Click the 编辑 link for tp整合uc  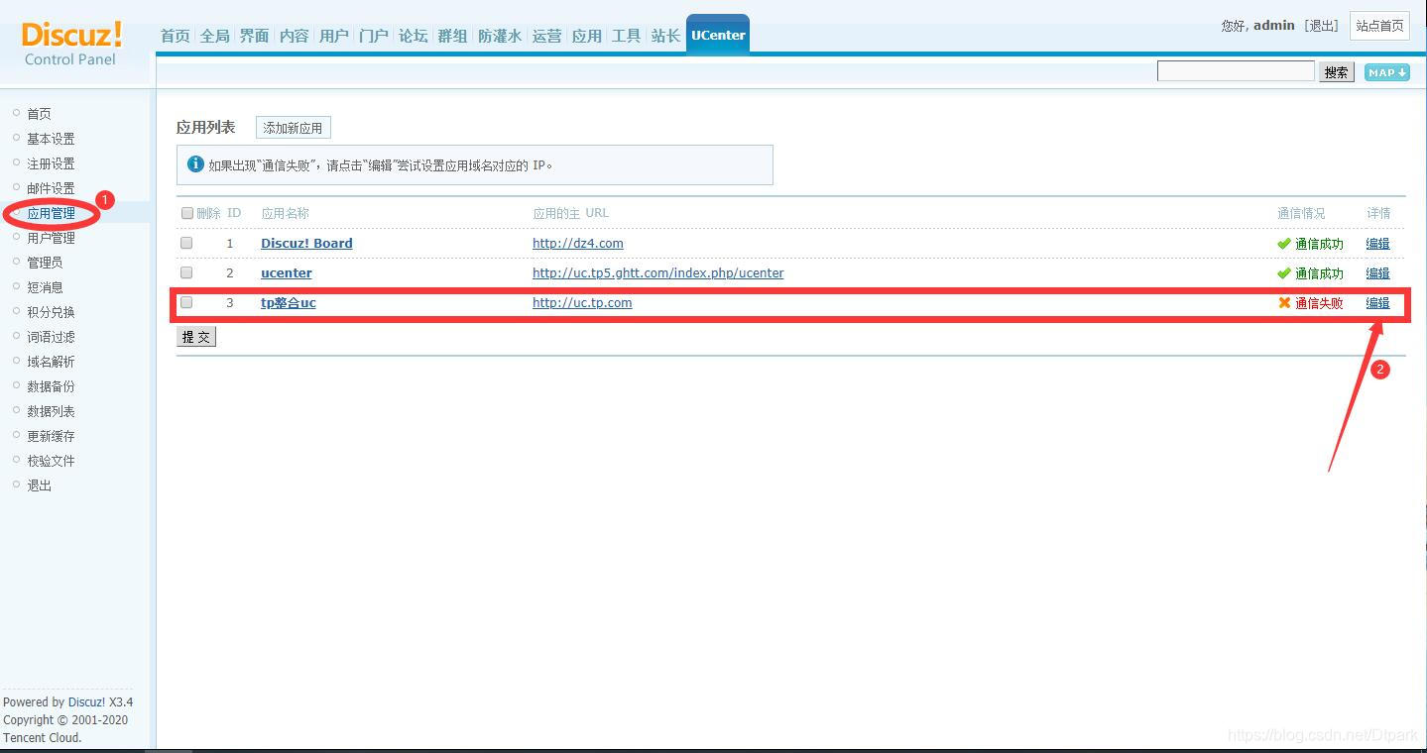point(1377,302)
